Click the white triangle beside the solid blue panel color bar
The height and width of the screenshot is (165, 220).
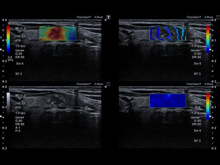tap(210, 117)
